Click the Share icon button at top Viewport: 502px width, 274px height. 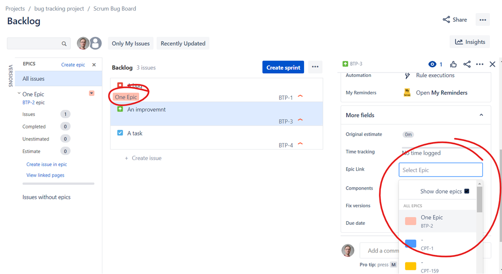tap(455, 20)
